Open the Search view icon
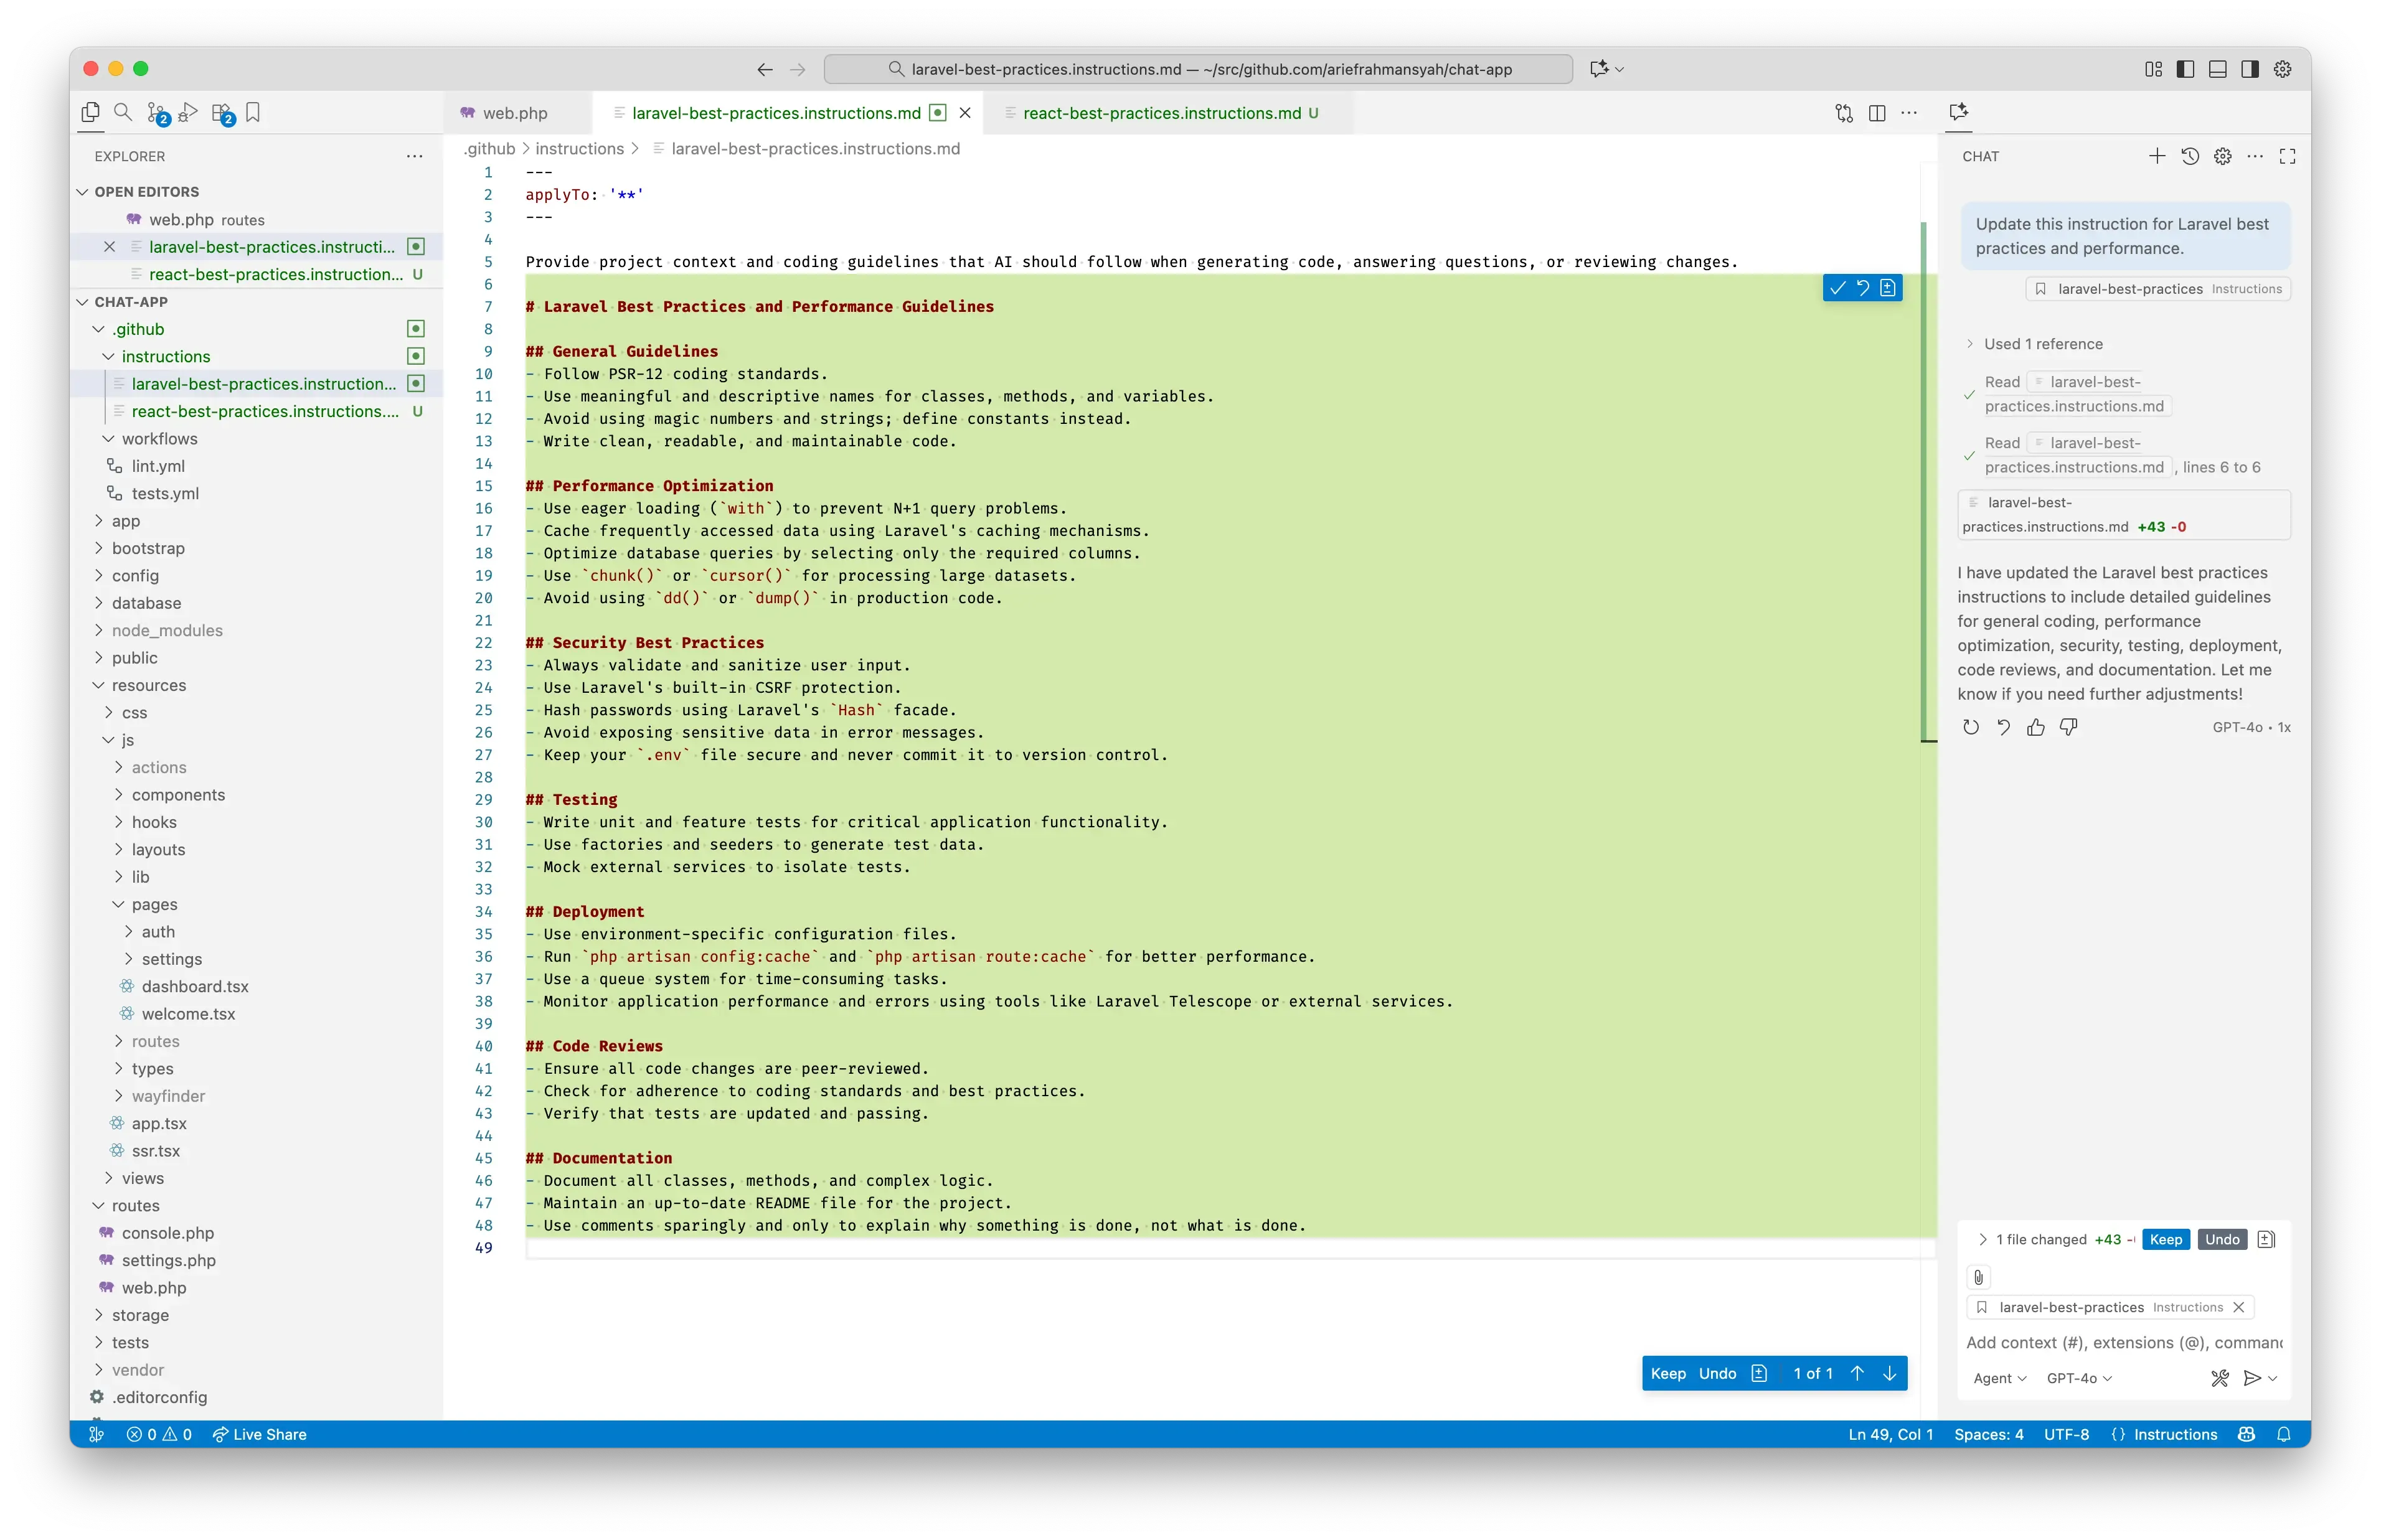 [x=123, y=112]
